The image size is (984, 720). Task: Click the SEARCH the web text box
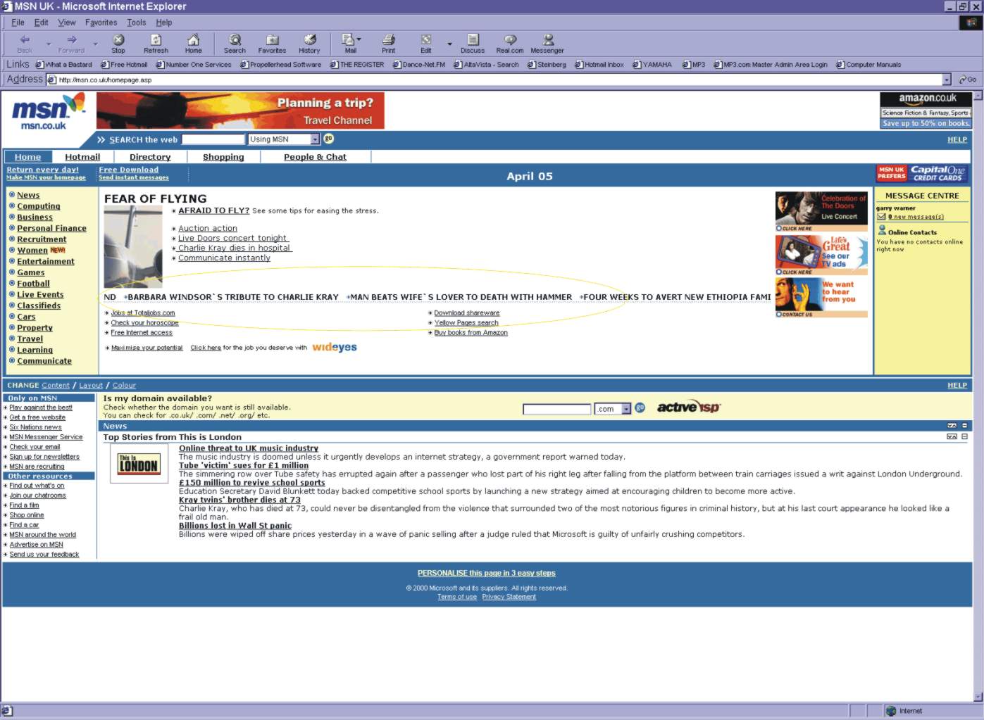click(x=213, y=139)
